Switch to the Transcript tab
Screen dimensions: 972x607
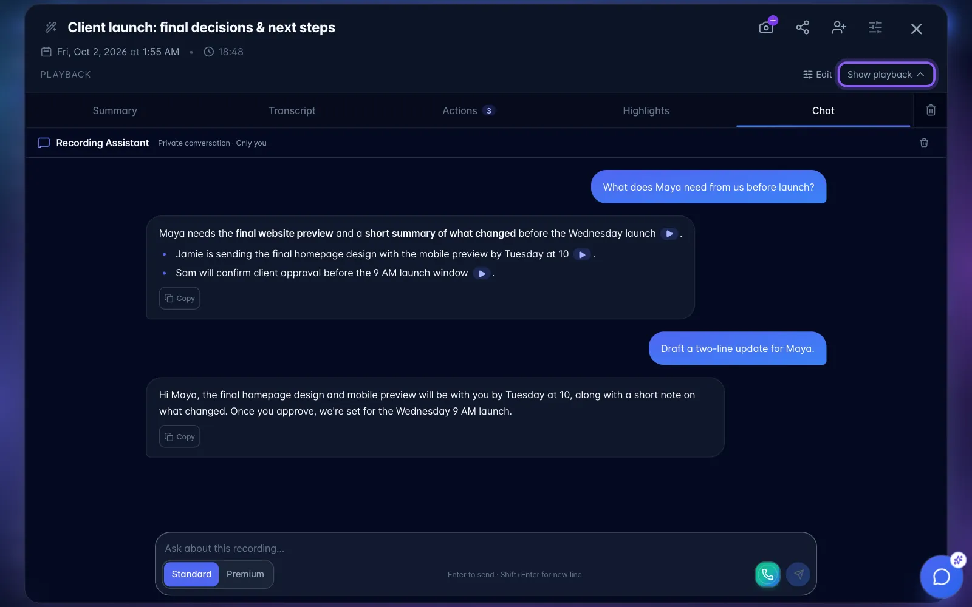292,110
